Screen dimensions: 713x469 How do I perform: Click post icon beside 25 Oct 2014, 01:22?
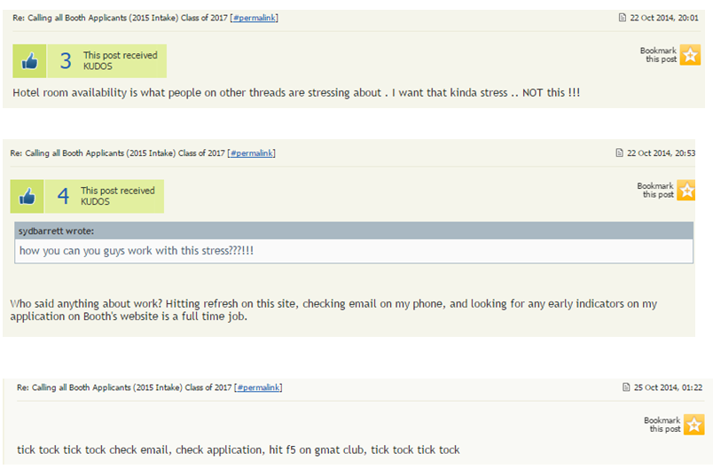point(626,387)
